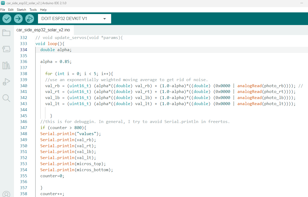
Task: Click the Verify sketch checkmark icon
Action: (x=7, y=18)
